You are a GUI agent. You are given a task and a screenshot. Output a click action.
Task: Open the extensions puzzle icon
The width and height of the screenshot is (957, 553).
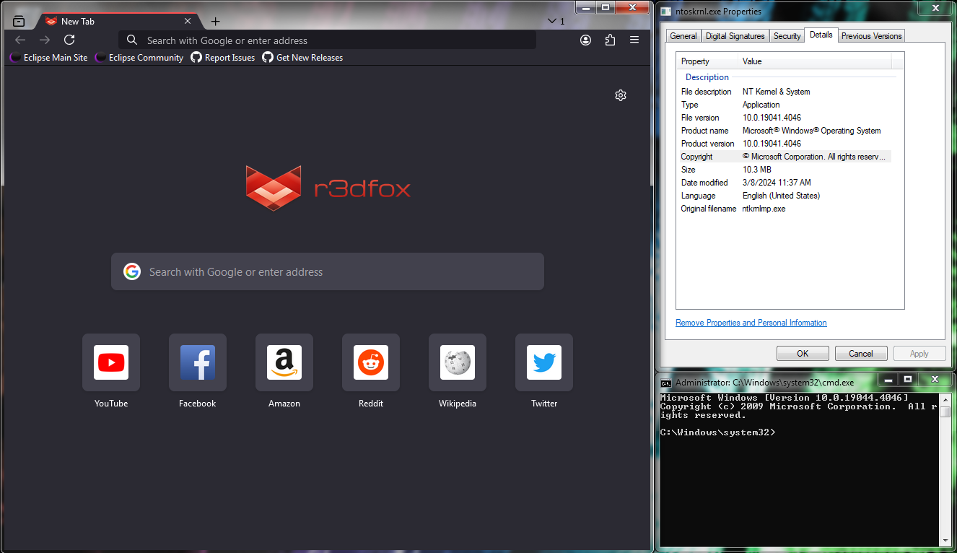click(x=610, y=40)
